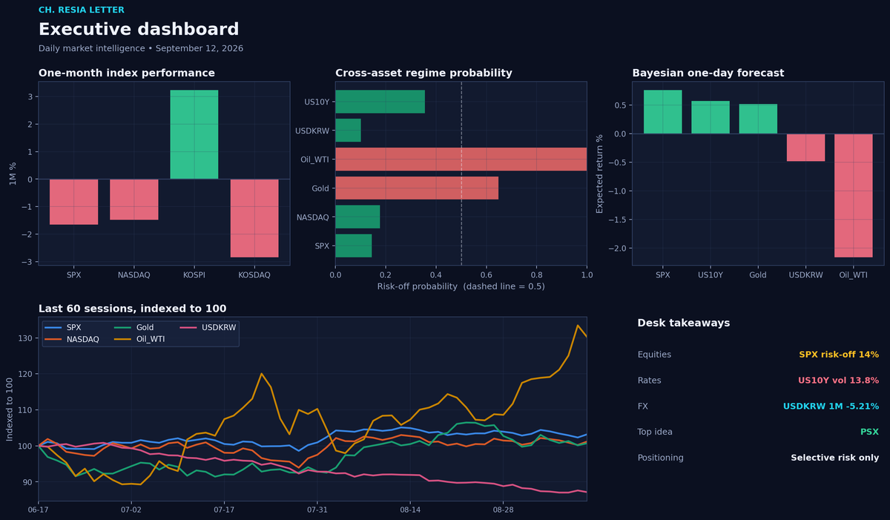Click the '08-14' date tick label
Screen dimensions: 890x520
pos(410,510)
